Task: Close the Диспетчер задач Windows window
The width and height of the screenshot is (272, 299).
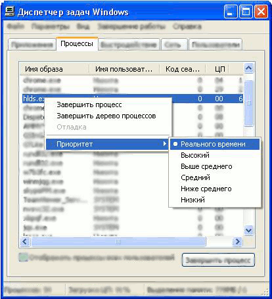Action: tap(261, 12)
